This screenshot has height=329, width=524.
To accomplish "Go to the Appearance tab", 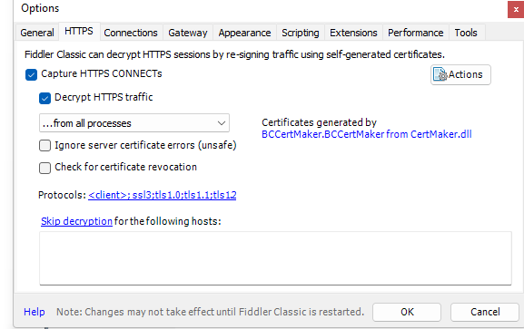I will (244, 33).
